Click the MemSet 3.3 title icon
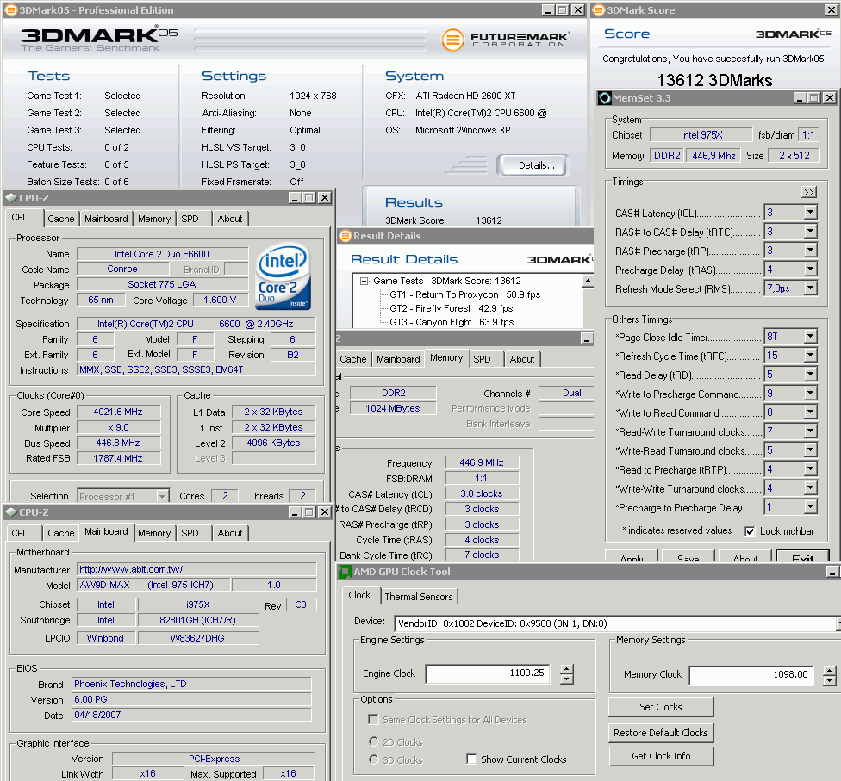Viewport: 841px width, 781px height. point(605,97)
